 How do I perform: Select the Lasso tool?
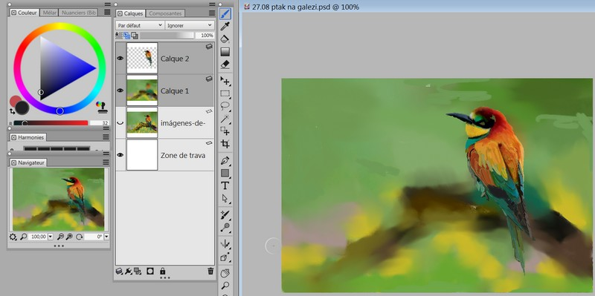click(225, 106)
